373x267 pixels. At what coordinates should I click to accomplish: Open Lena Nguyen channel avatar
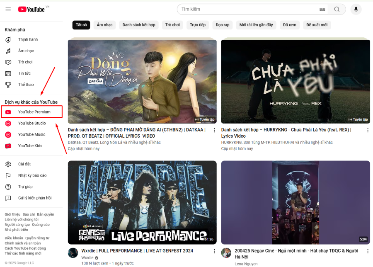click(x=226, y=253)
